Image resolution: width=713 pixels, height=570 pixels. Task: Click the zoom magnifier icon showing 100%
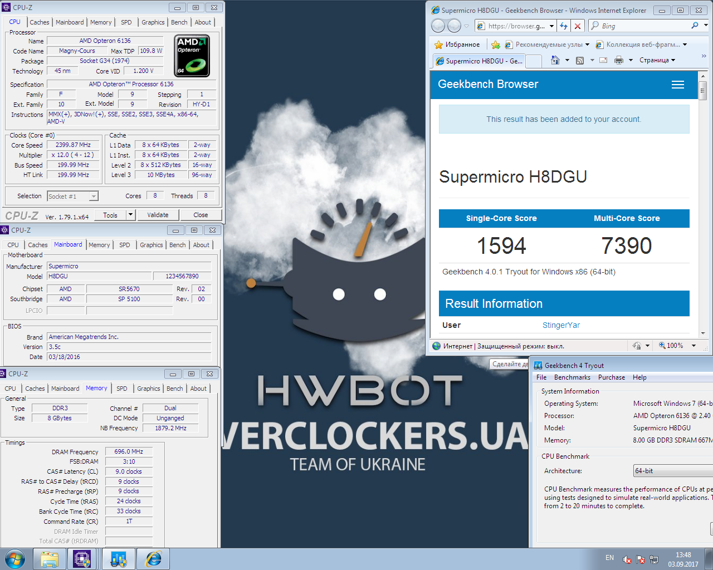(x=662, y=346)
